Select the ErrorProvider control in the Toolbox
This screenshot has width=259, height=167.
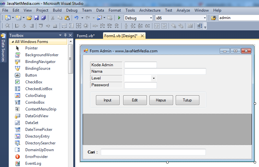point(36,157)
